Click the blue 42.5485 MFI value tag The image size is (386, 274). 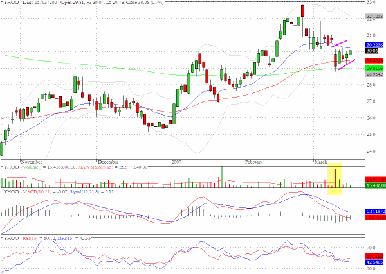click(374, 262)
